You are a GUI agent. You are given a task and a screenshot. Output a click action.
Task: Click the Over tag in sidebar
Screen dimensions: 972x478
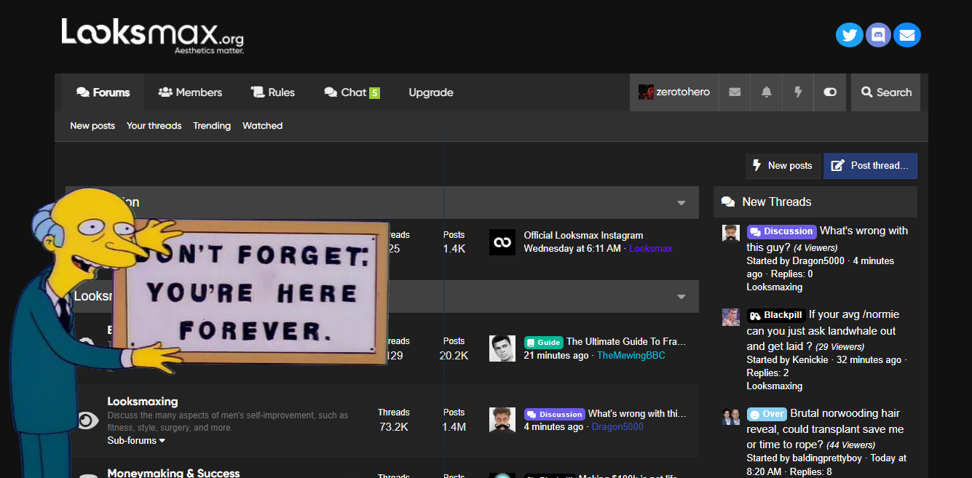pyautogui.click(x=767, y=414)
